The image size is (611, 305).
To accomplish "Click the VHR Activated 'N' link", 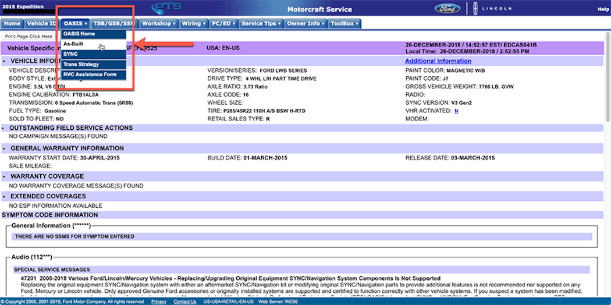I will click(456, 111).
